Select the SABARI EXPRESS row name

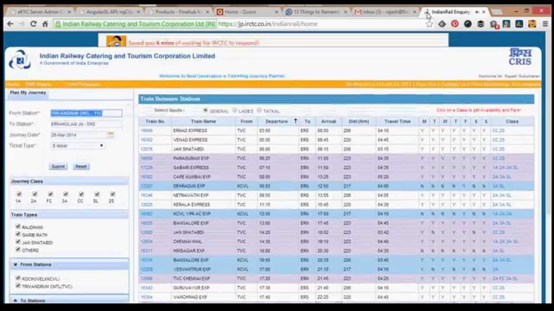tap(191, 168)
